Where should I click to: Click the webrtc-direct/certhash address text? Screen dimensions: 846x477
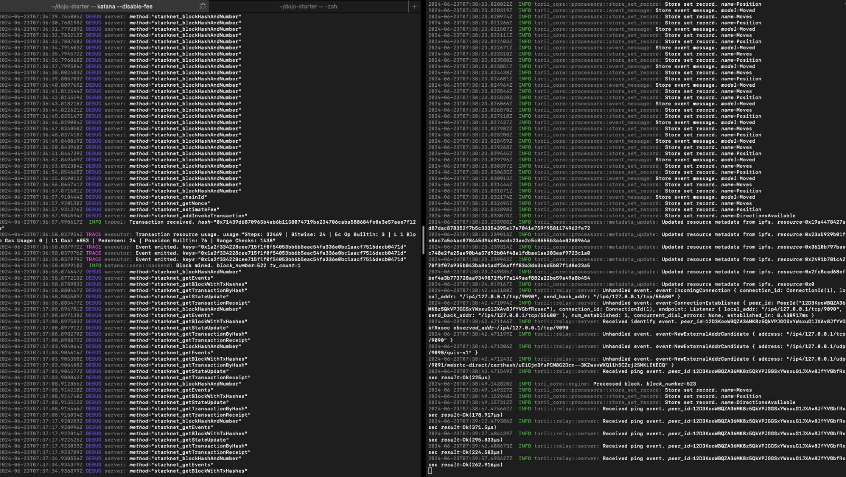coord(551,365)
